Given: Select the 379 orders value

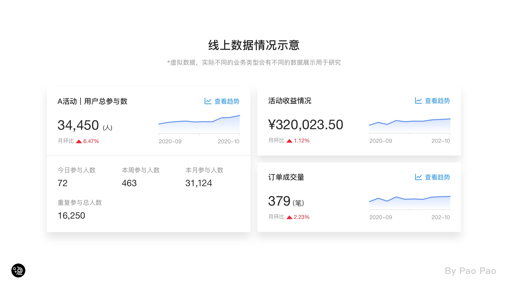Looking at the screenshot, I should 279,201.
